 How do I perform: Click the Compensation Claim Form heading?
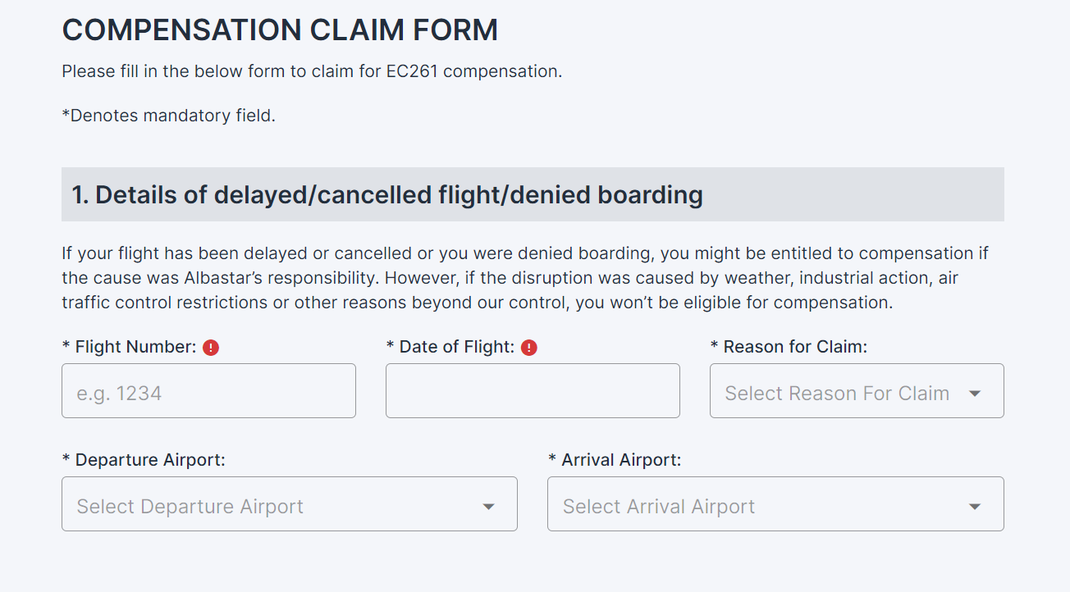tap(280, 30)
